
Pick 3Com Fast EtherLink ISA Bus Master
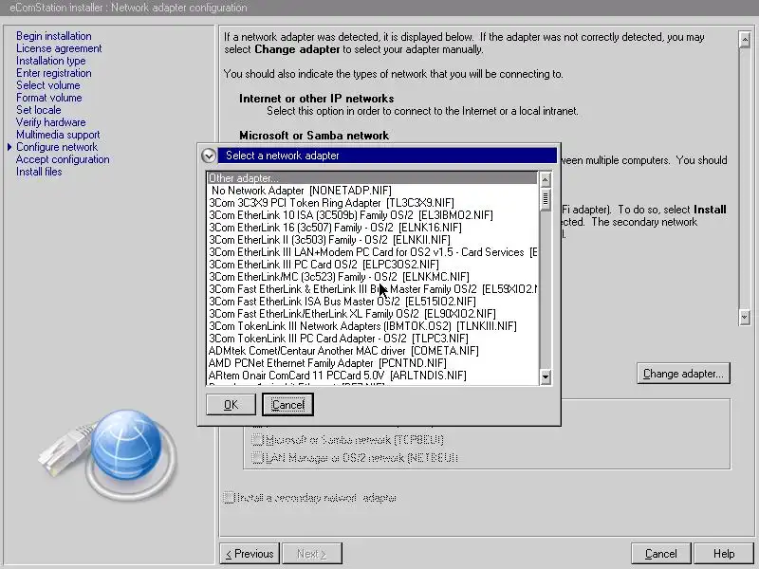point(372,302)
